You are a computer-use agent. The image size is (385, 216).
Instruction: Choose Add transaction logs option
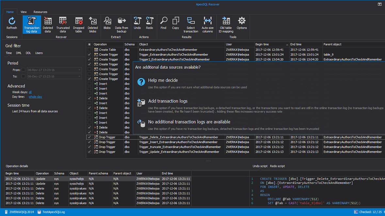168,101
